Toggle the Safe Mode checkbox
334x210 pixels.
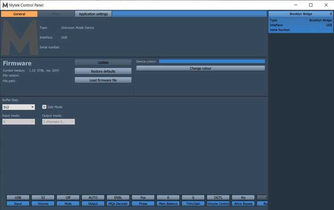point(44,107)
